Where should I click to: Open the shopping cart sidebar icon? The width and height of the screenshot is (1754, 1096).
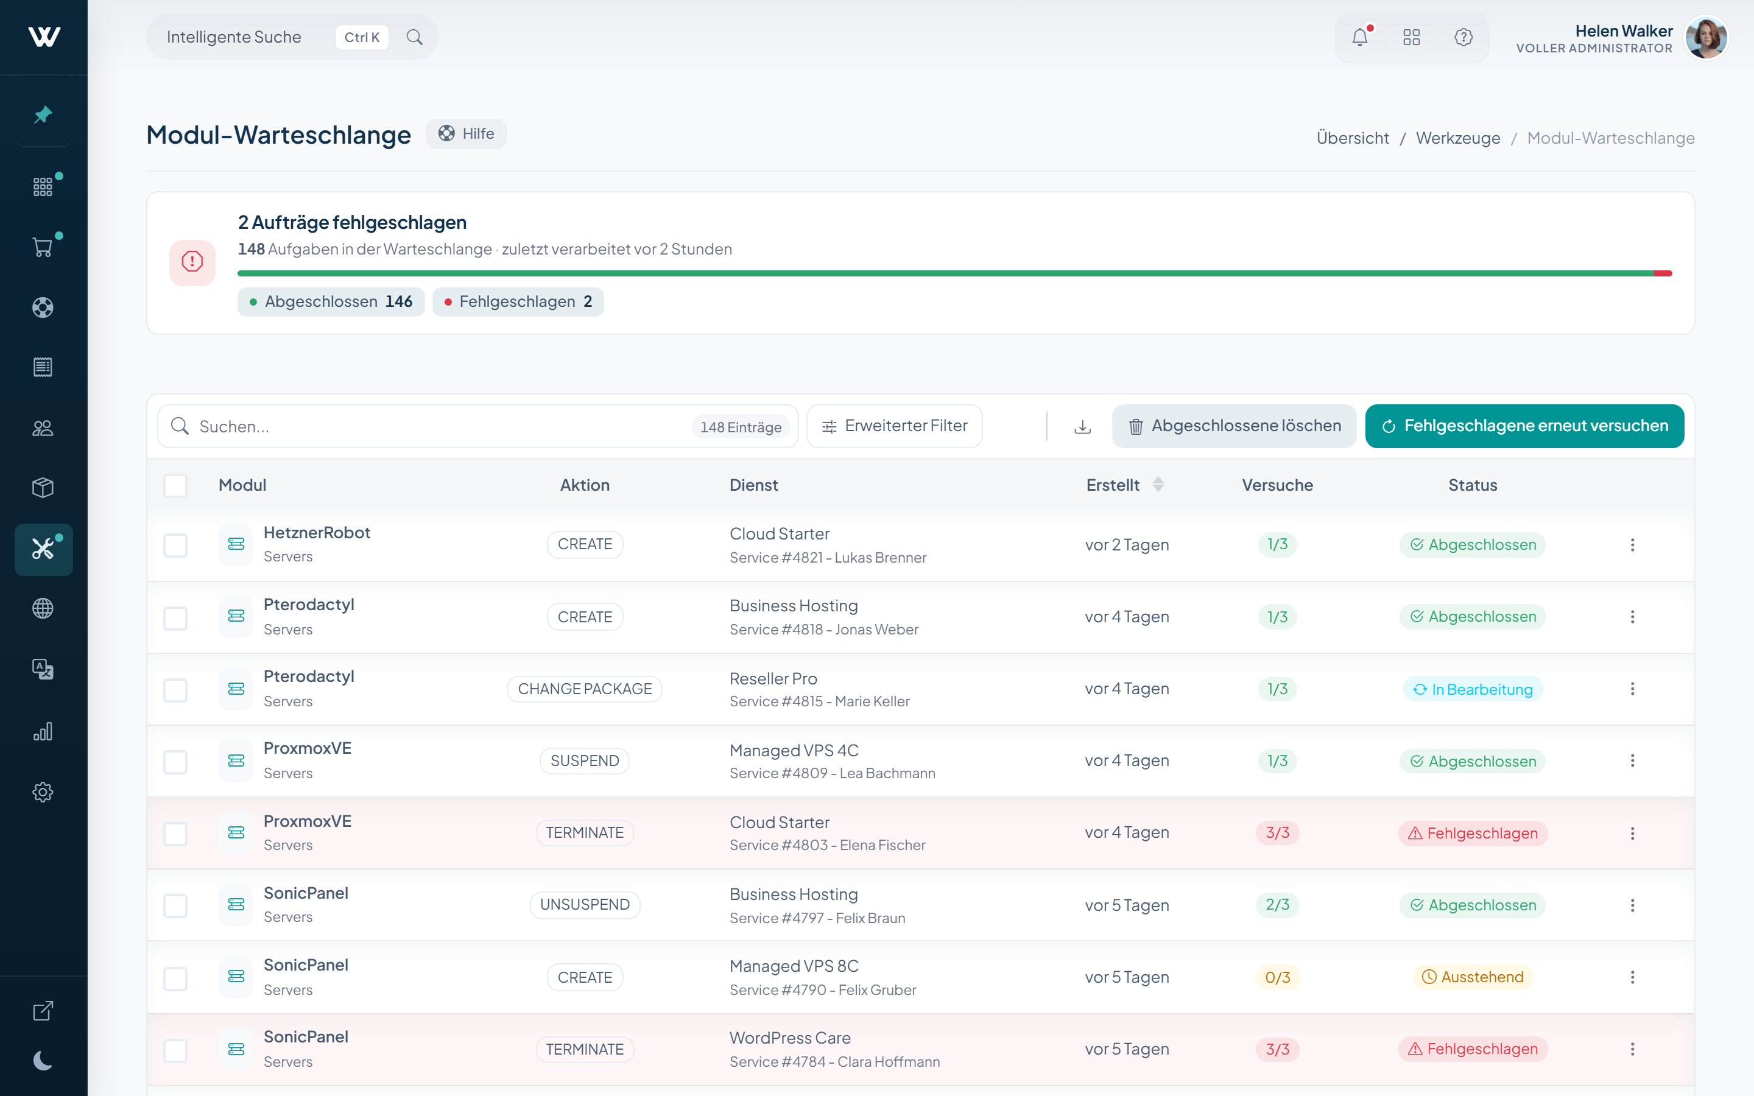43,247
